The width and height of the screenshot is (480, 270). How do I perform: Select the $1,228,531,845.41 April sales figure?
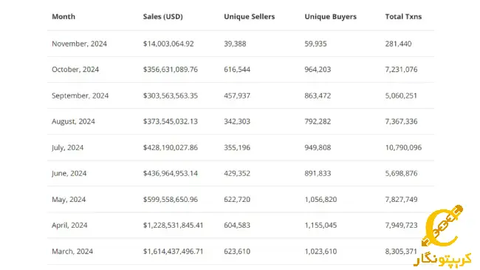tap(173, 225)
